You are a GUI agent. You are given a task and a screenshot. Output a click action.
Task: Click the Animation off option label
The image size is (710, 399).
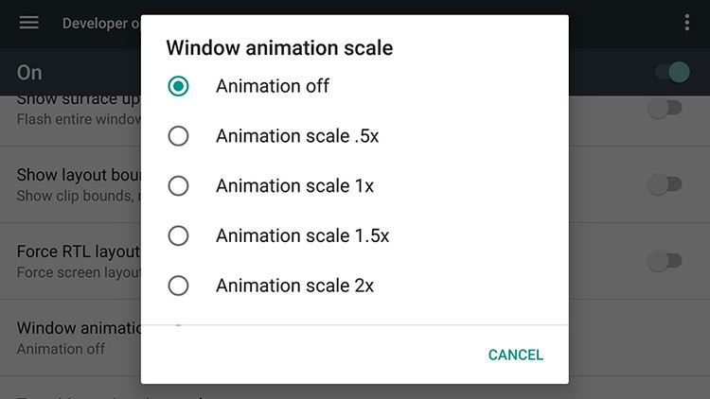(273, 86)
